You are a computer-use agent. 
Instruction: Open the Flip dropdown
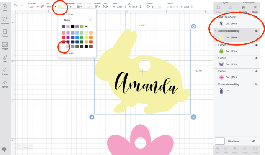105,7
